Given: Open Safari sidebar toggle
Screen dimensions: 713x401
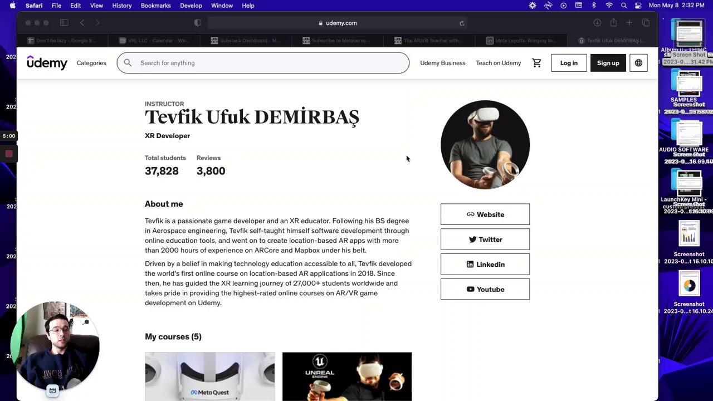Looking at the screenshot, I should coord(64,23).
